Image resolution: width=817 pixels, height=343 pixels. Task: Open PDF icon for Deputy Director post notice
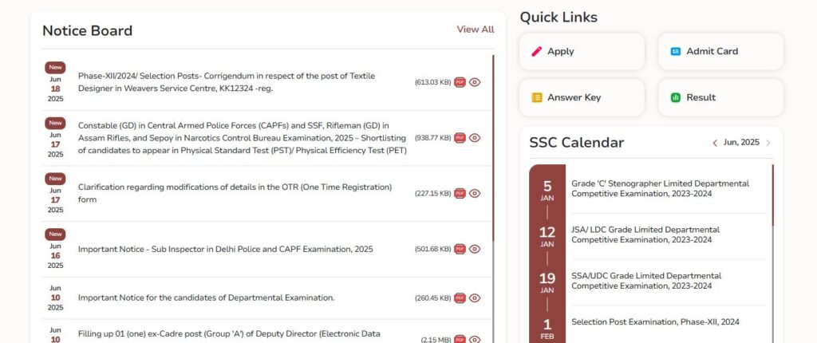point(460,339)
